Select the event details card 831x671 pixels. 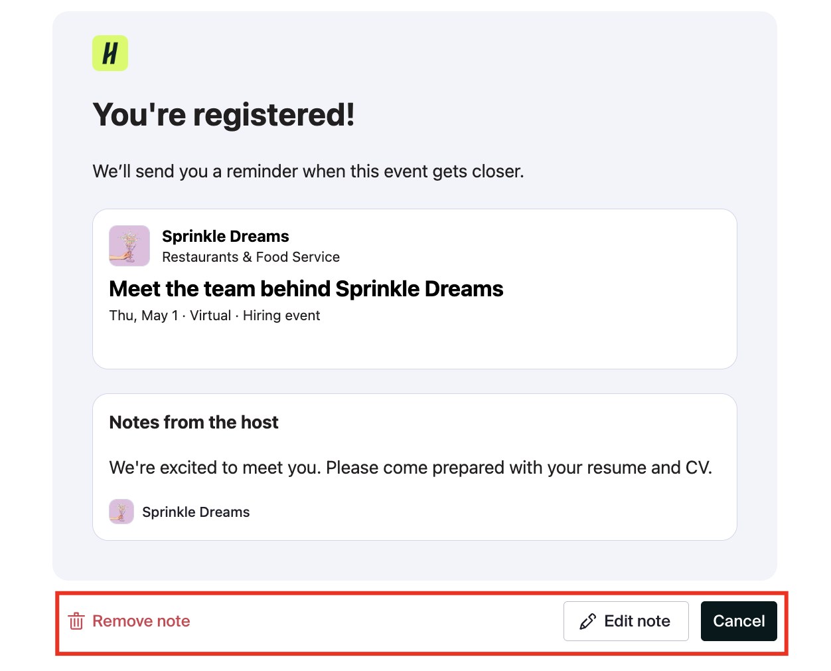pyautogui.click(x=415, y=289)
